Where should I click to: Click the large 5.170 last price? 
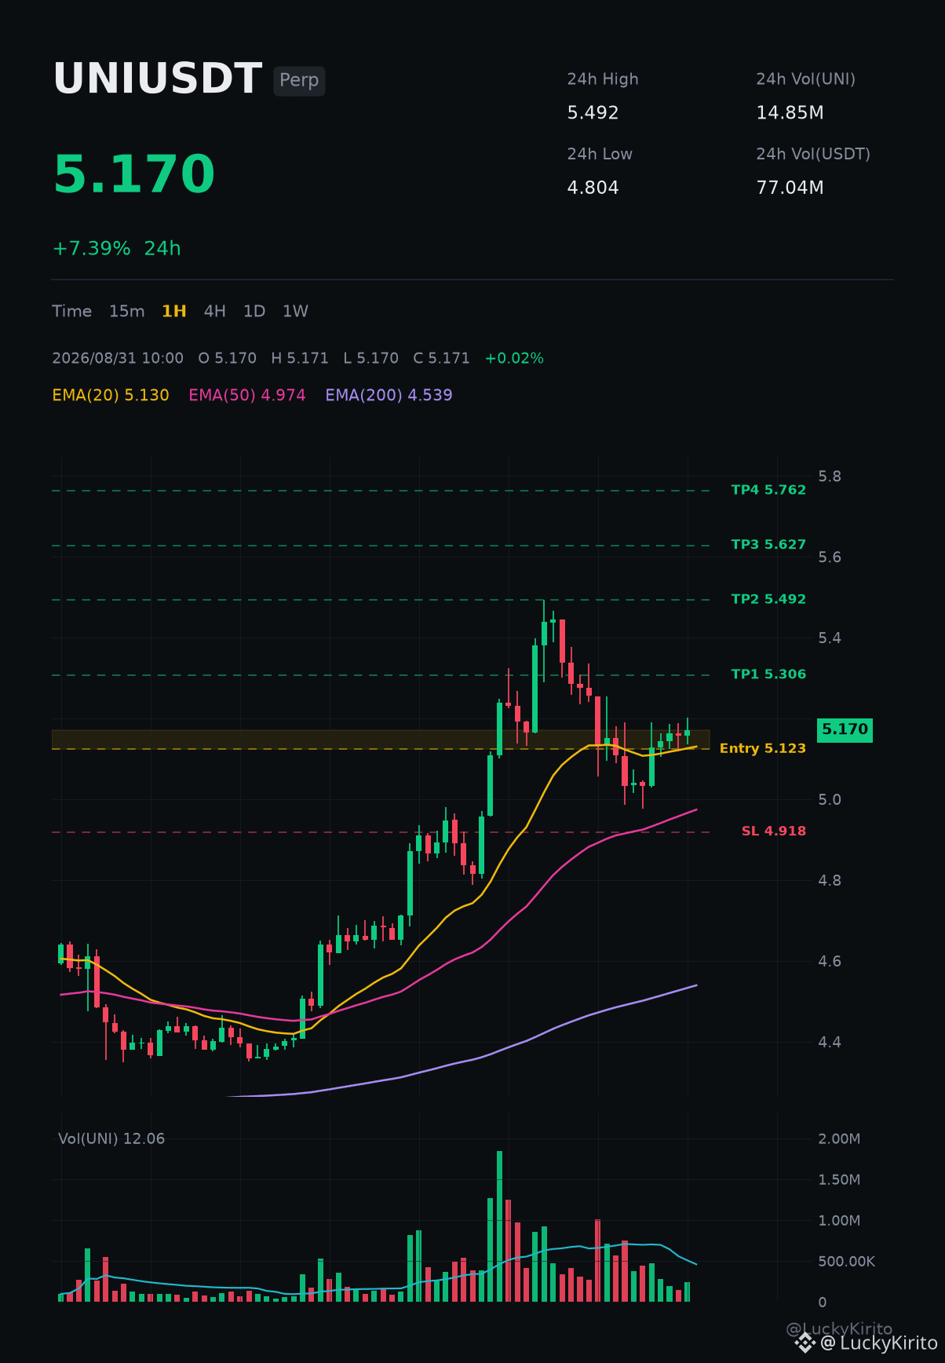point(134,174)
